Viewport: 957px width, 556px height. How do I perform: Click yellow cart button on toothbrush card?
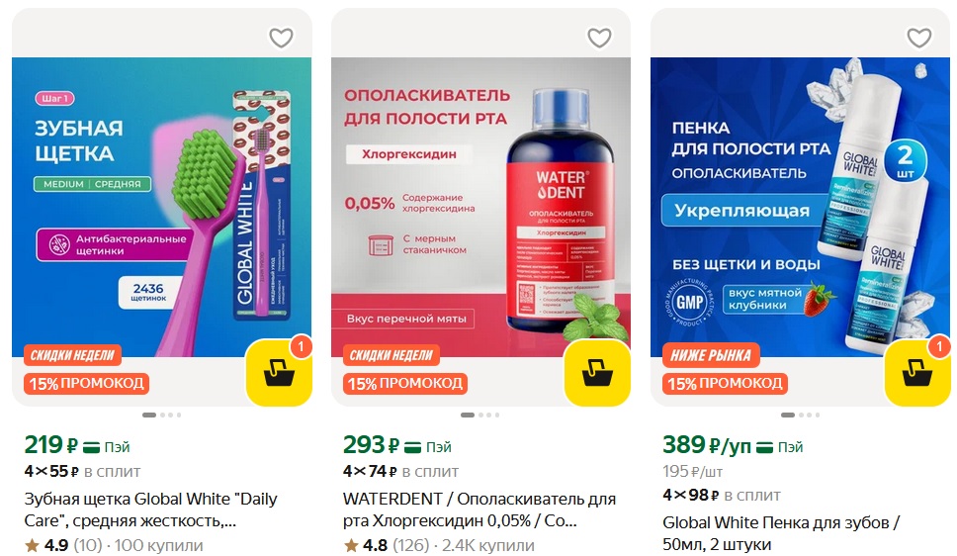coord(279,372)
